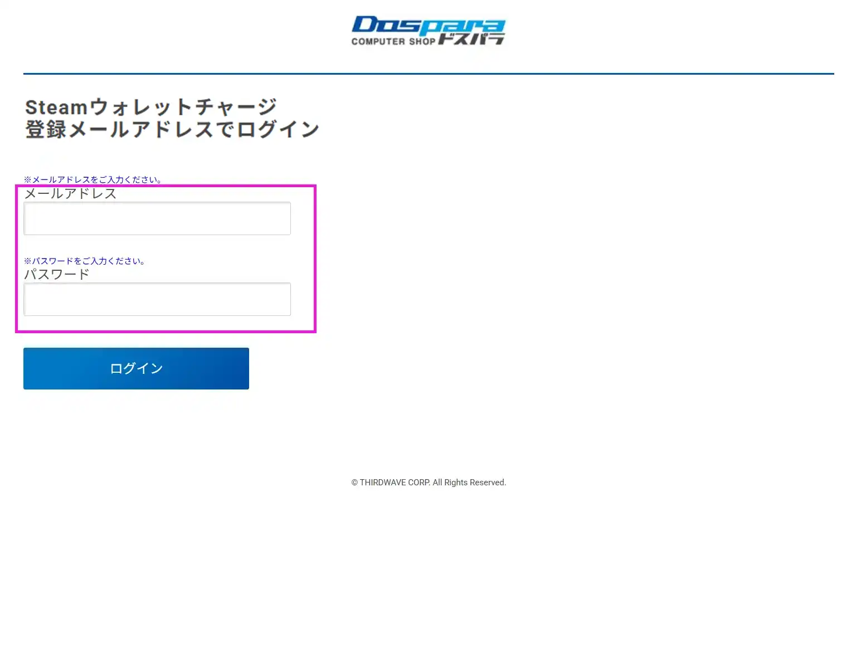Viewport: 861px width, 648px height.
Task: Click the メールアドレス field label
Action: coord(70,193)
